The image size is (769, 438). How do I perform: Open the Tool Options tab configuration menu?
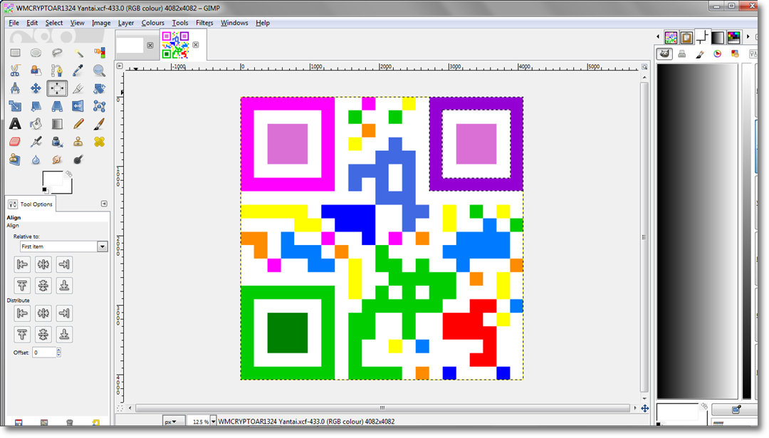(104, 204)
